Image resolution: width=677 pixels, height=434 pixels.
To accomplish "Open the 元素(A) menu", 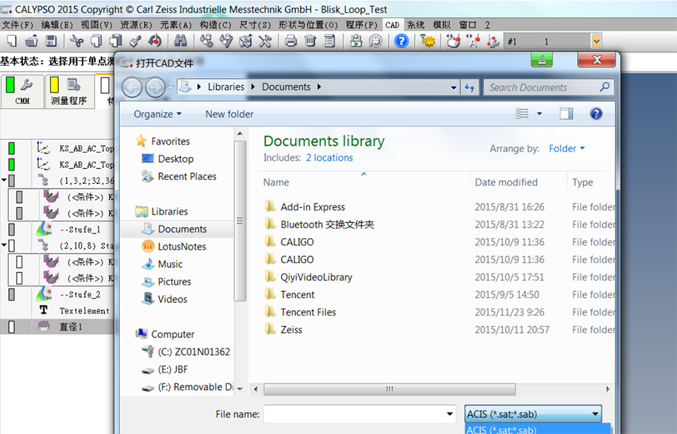I will tap(176, 24).
